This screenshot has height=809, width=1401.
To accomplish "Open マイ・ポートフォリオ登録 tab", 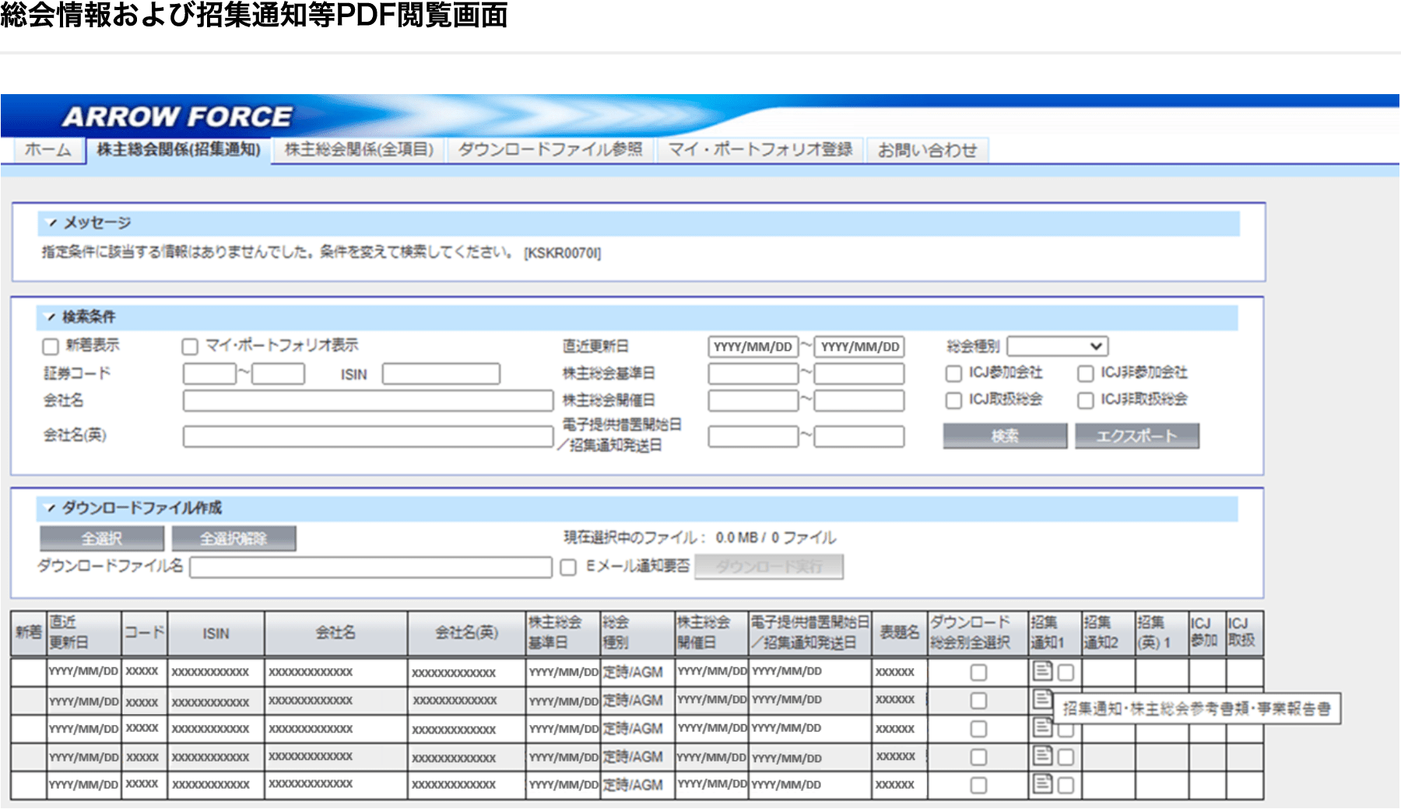I will point(760,150).
